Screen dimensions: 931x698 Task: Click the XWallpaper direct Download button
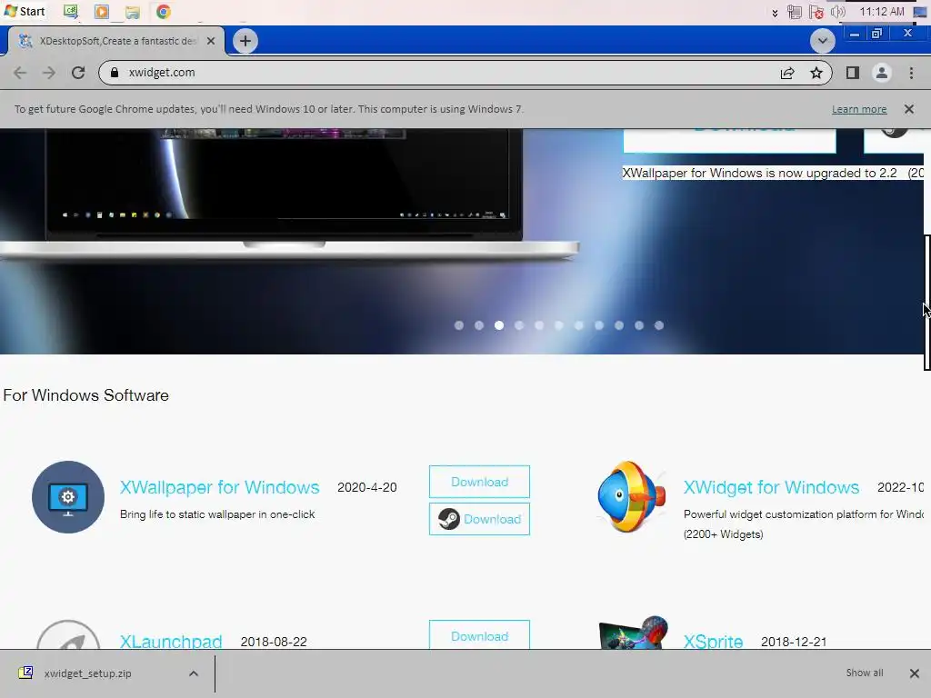click(x=480, y=482)
